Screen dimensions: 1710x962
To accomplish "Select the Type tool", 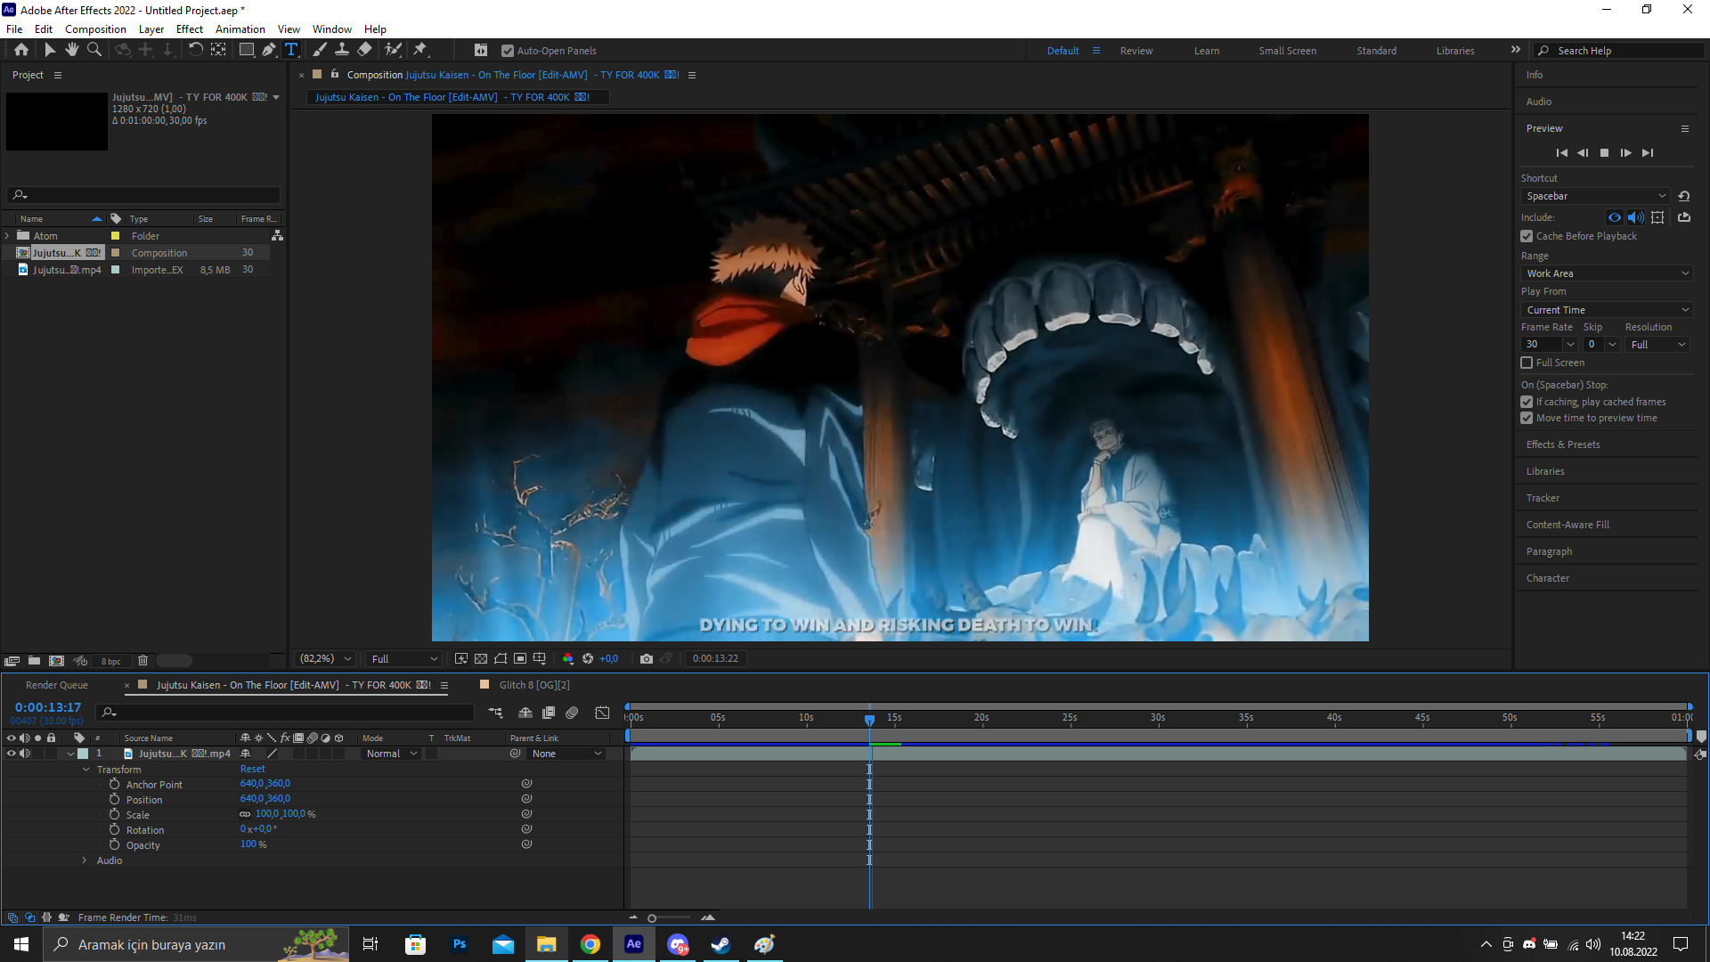I will pyautogui.click(x=291, y=50).
